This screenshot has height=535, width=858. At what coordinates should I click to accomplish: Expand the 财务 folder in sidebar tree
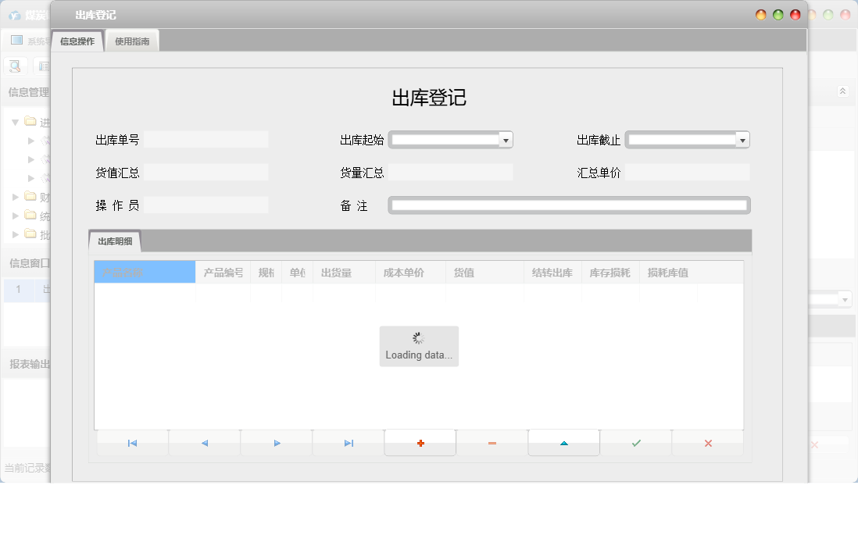click(x=13, y=197)
